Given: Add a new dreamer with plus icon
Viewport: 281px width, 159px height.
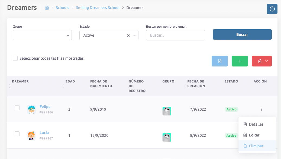Looking at the screenshot, I should pyautogui.click(x=240, y=61).
